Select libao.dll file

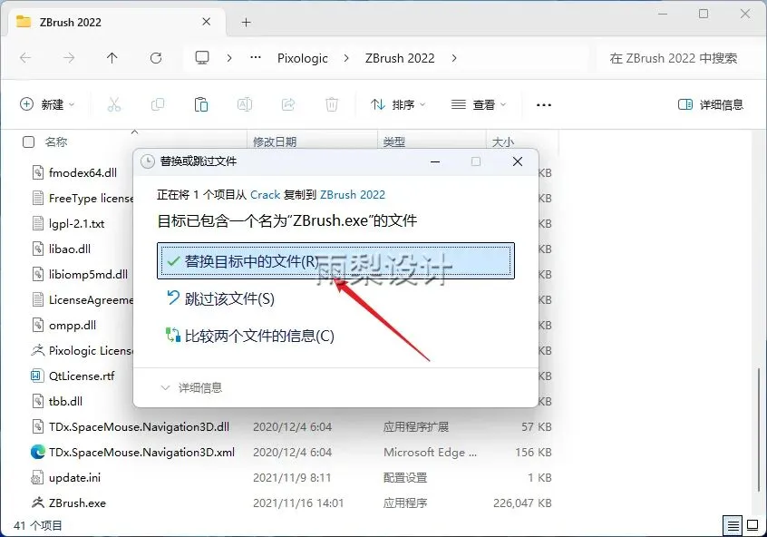pos(70,249)
